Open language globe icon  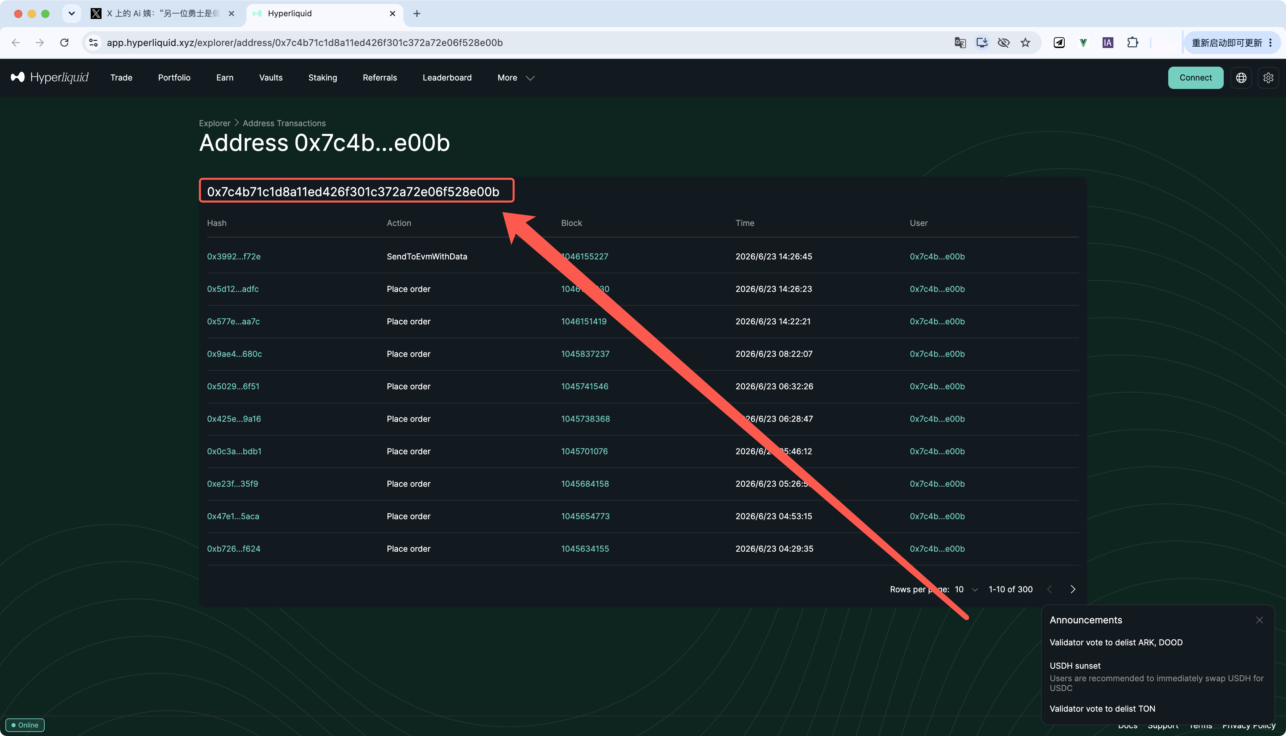pos(1241,78)
